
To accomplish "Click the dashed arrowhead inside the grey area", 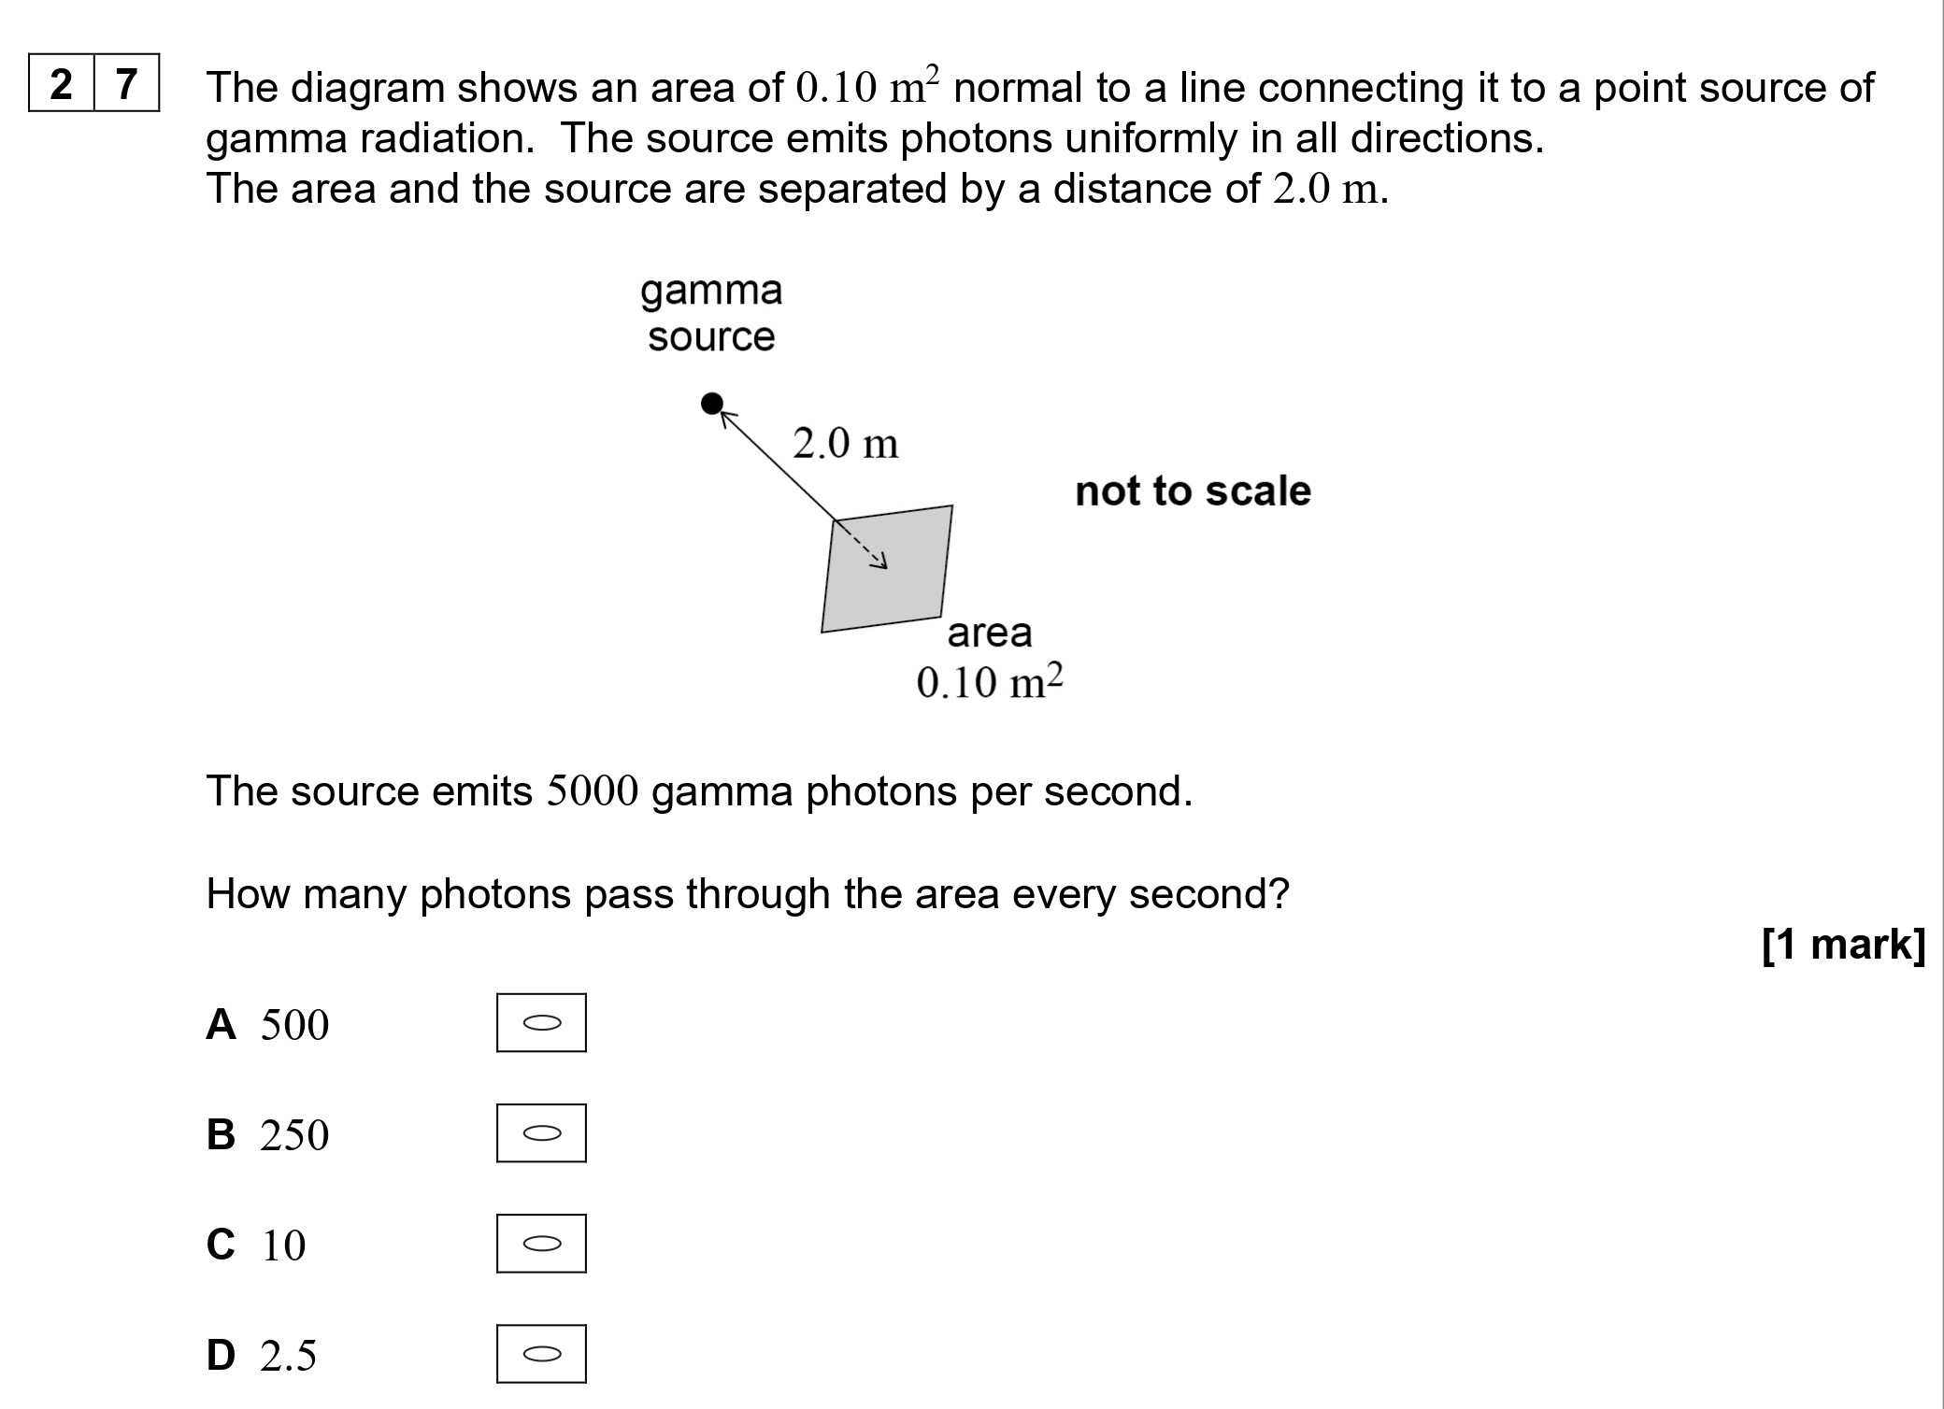I will point(878,562).
